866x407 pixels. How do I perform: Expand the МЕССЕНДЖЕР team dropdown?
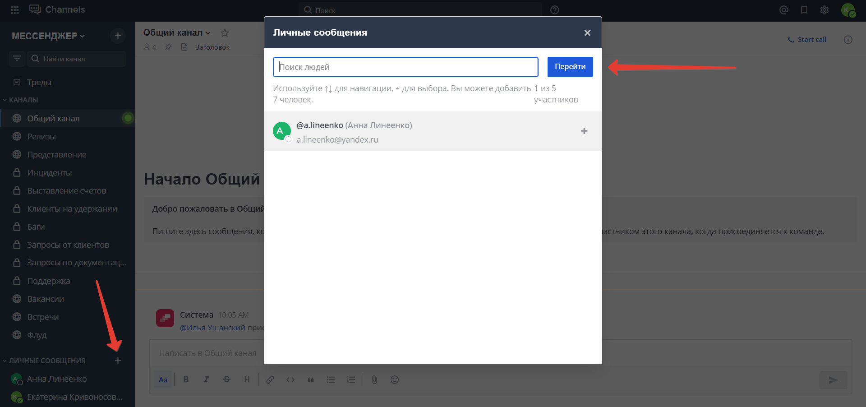point(48,36)
